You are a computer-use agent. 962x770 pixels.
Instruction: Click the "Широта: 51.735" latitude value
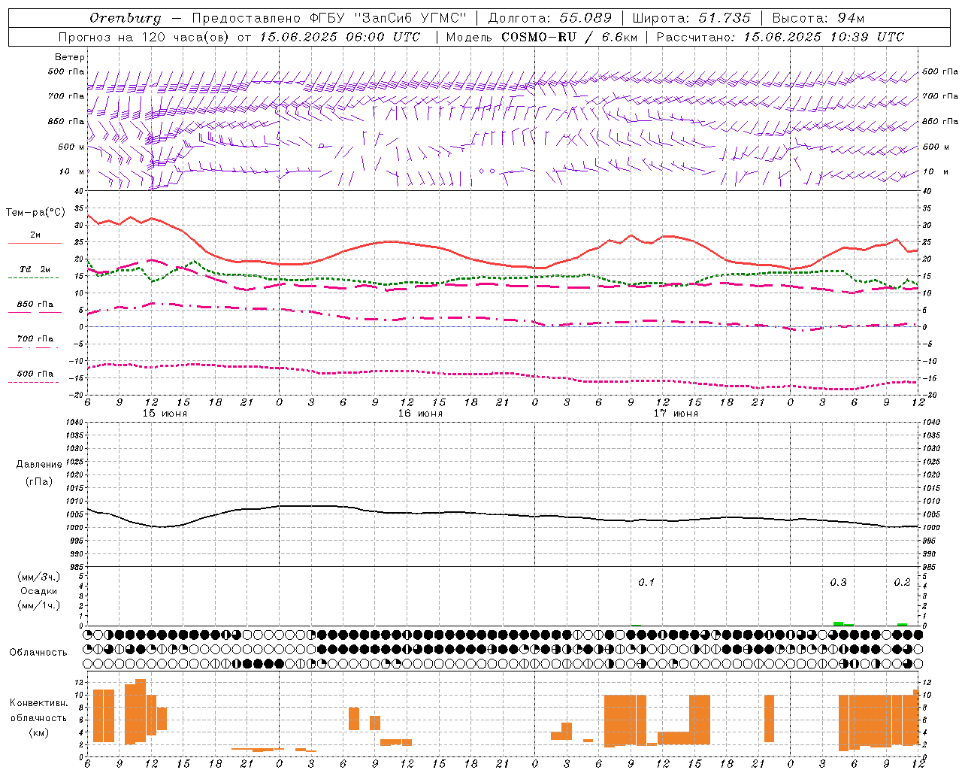pyautogui.click(x=691, y=18)
